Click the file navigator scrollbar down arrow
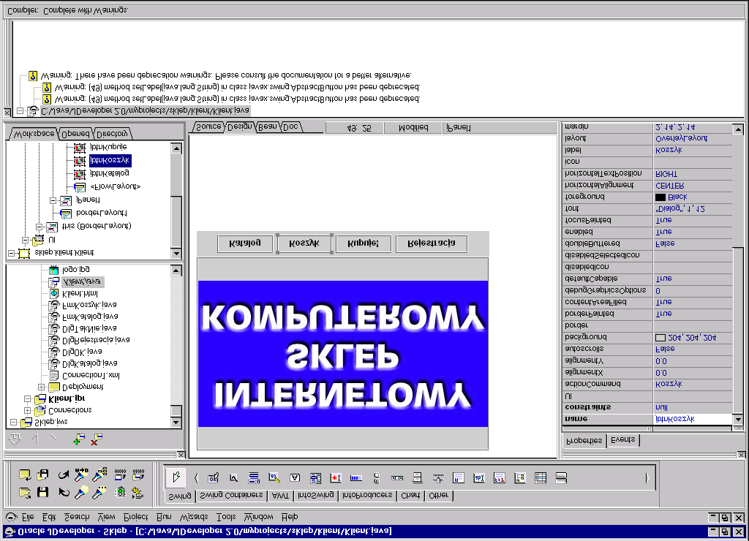749x541 pixels. click(x=176, y=422)
